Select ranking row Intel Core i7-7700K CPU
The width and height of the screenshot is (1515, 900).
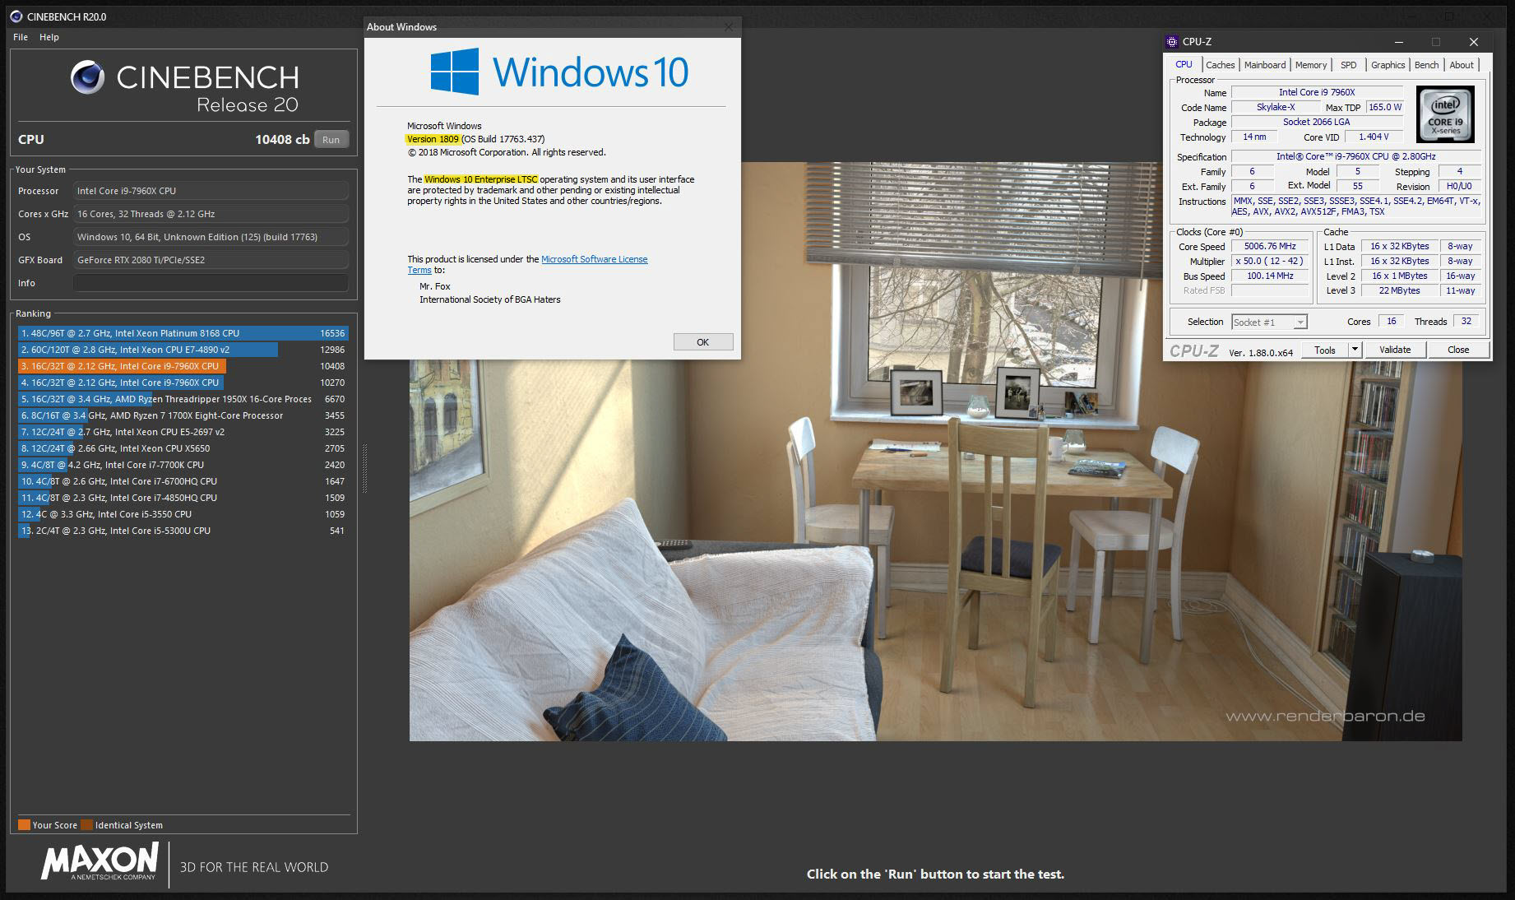click(183, 465)
